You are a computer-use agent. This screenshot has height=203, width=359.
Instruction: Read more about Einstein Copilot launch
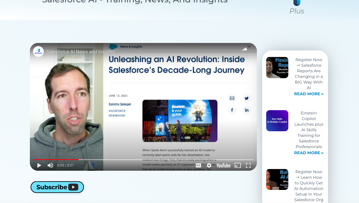coord(309,153)
